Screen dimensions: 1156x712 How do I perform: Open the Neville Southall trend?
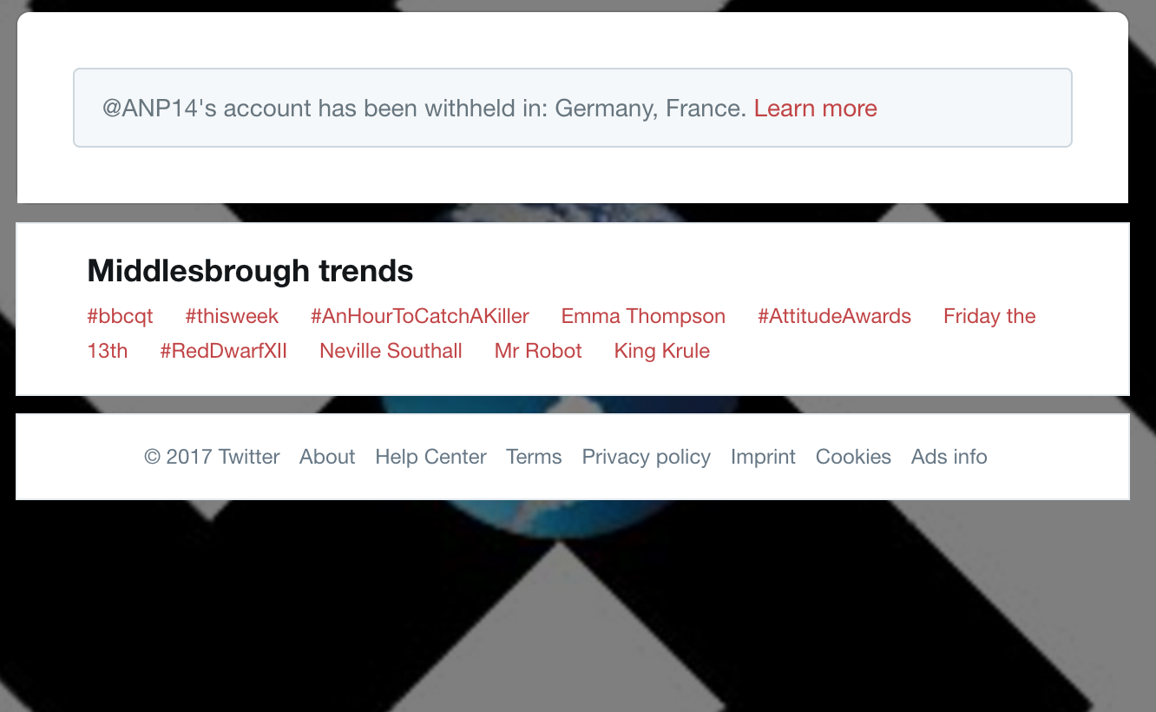(391, 351)
